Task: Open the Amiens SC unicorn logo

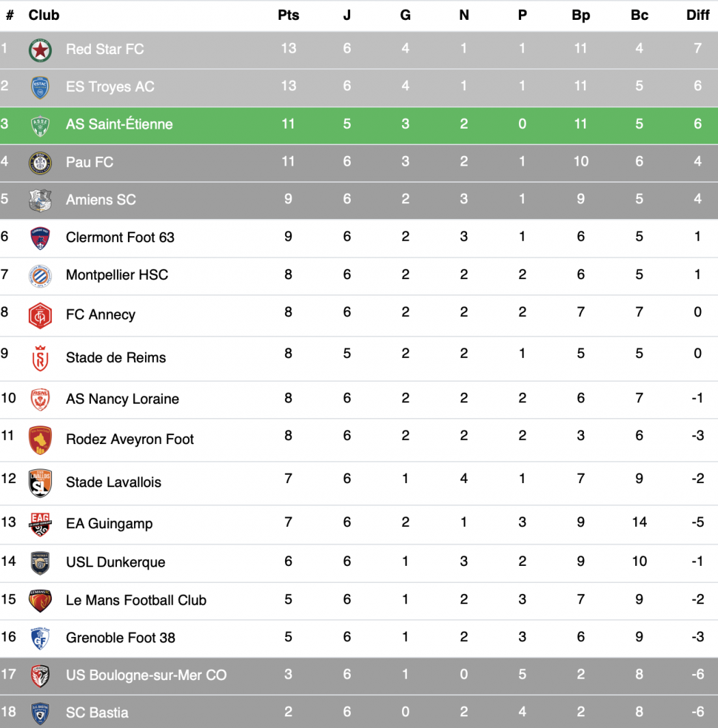Action: [40, 200]
